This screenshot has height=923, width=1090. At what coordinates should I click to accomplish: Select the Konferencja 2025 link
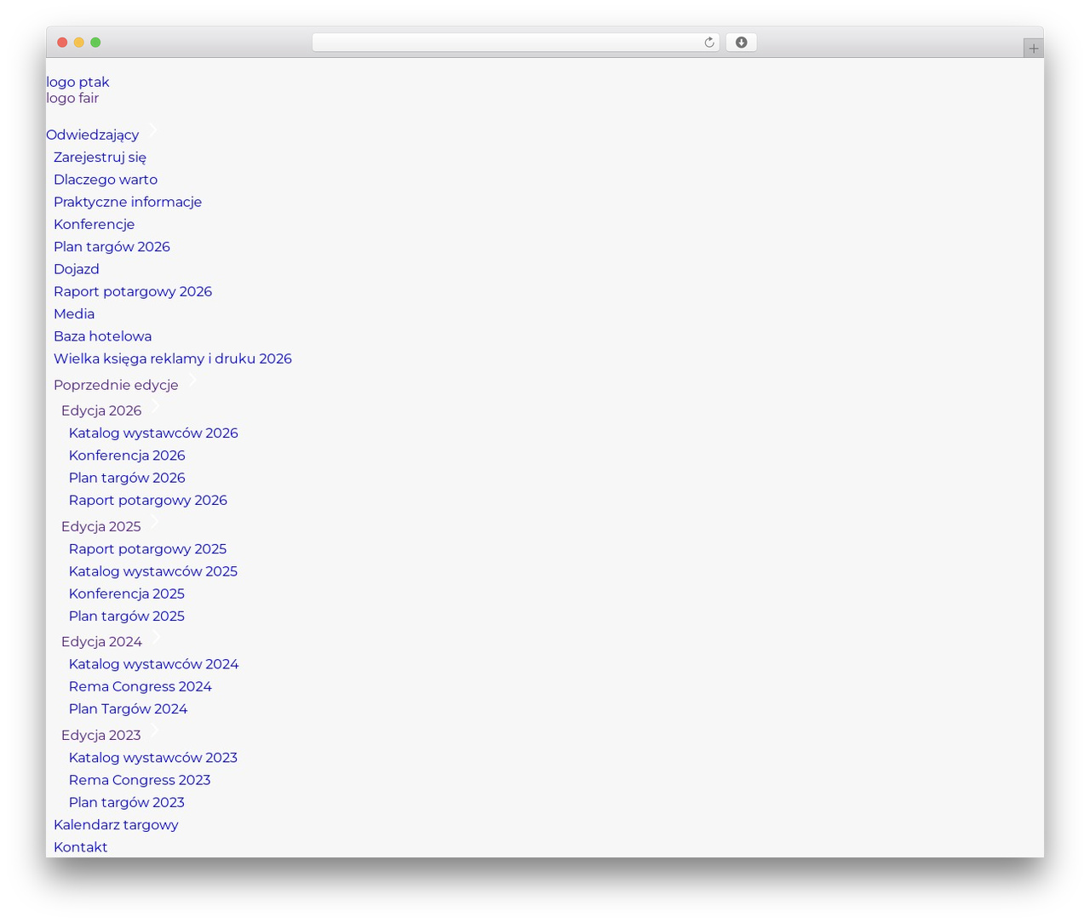click(127, 593)
